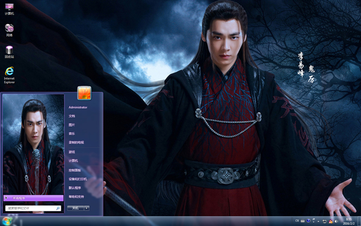Open the 回收站 recycle bin icon
361x226 pixels.
tap(9, 52)
